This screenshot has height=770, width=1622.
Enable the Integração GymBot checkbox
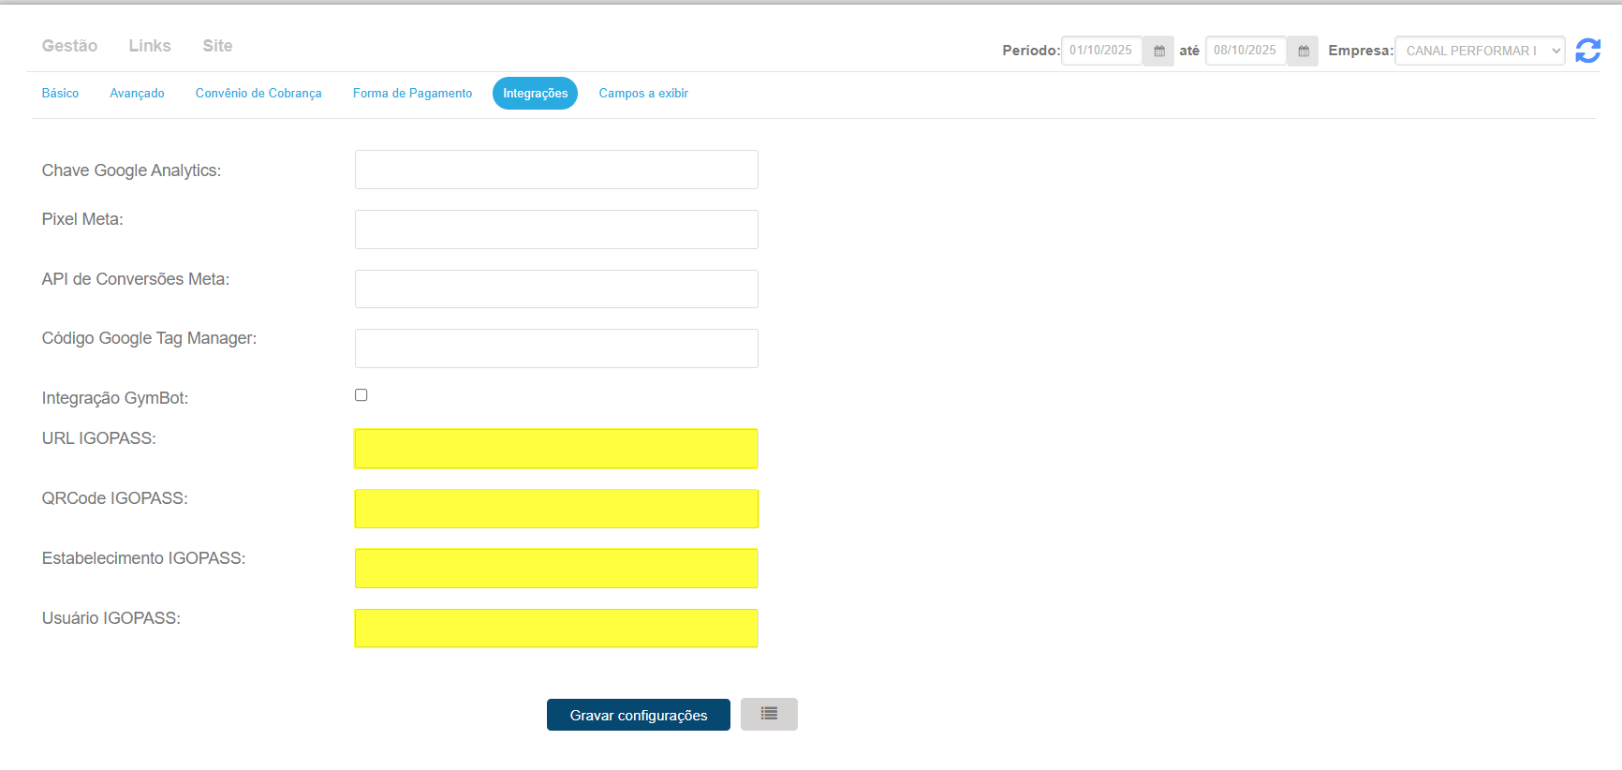coord(361,395)
